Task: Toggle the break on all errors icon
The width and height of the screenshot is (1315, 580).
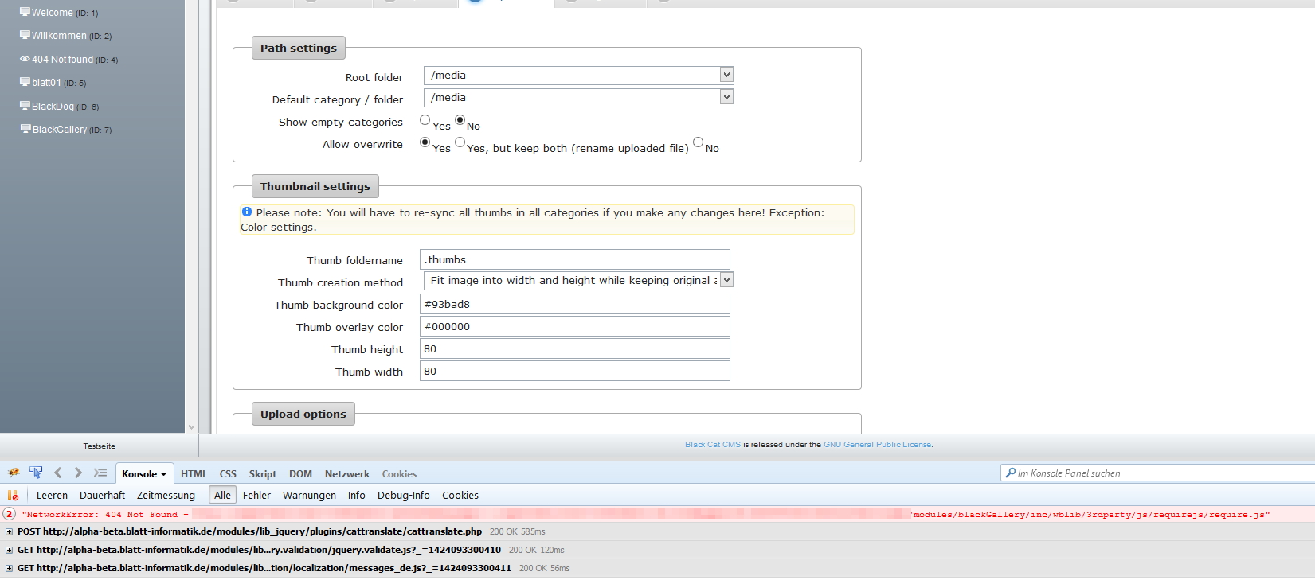Action: pos(13,495)
